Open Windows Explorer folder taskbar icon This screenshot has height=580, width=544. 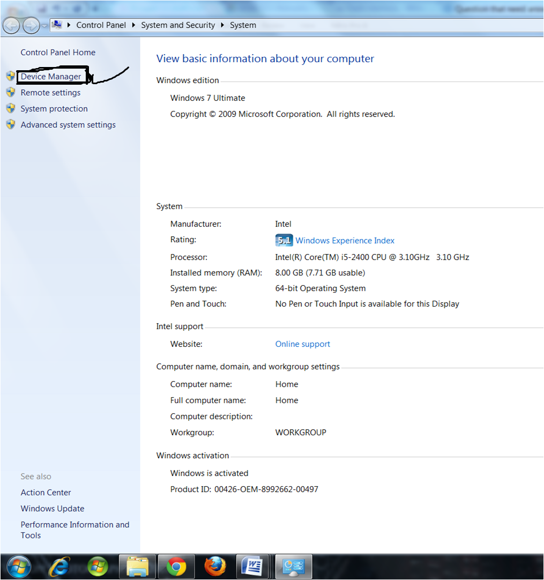[137, 567]
